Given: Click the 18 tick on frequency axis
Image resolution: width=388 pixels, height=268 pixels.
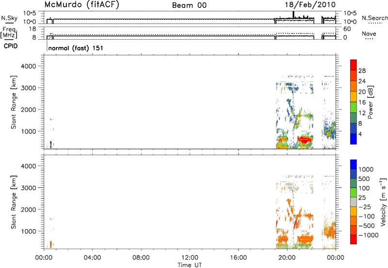Looking at the screenshot, I should [32, 29].
